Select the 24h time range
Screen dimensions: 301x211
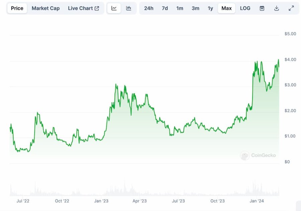click(x=148, y=8)
